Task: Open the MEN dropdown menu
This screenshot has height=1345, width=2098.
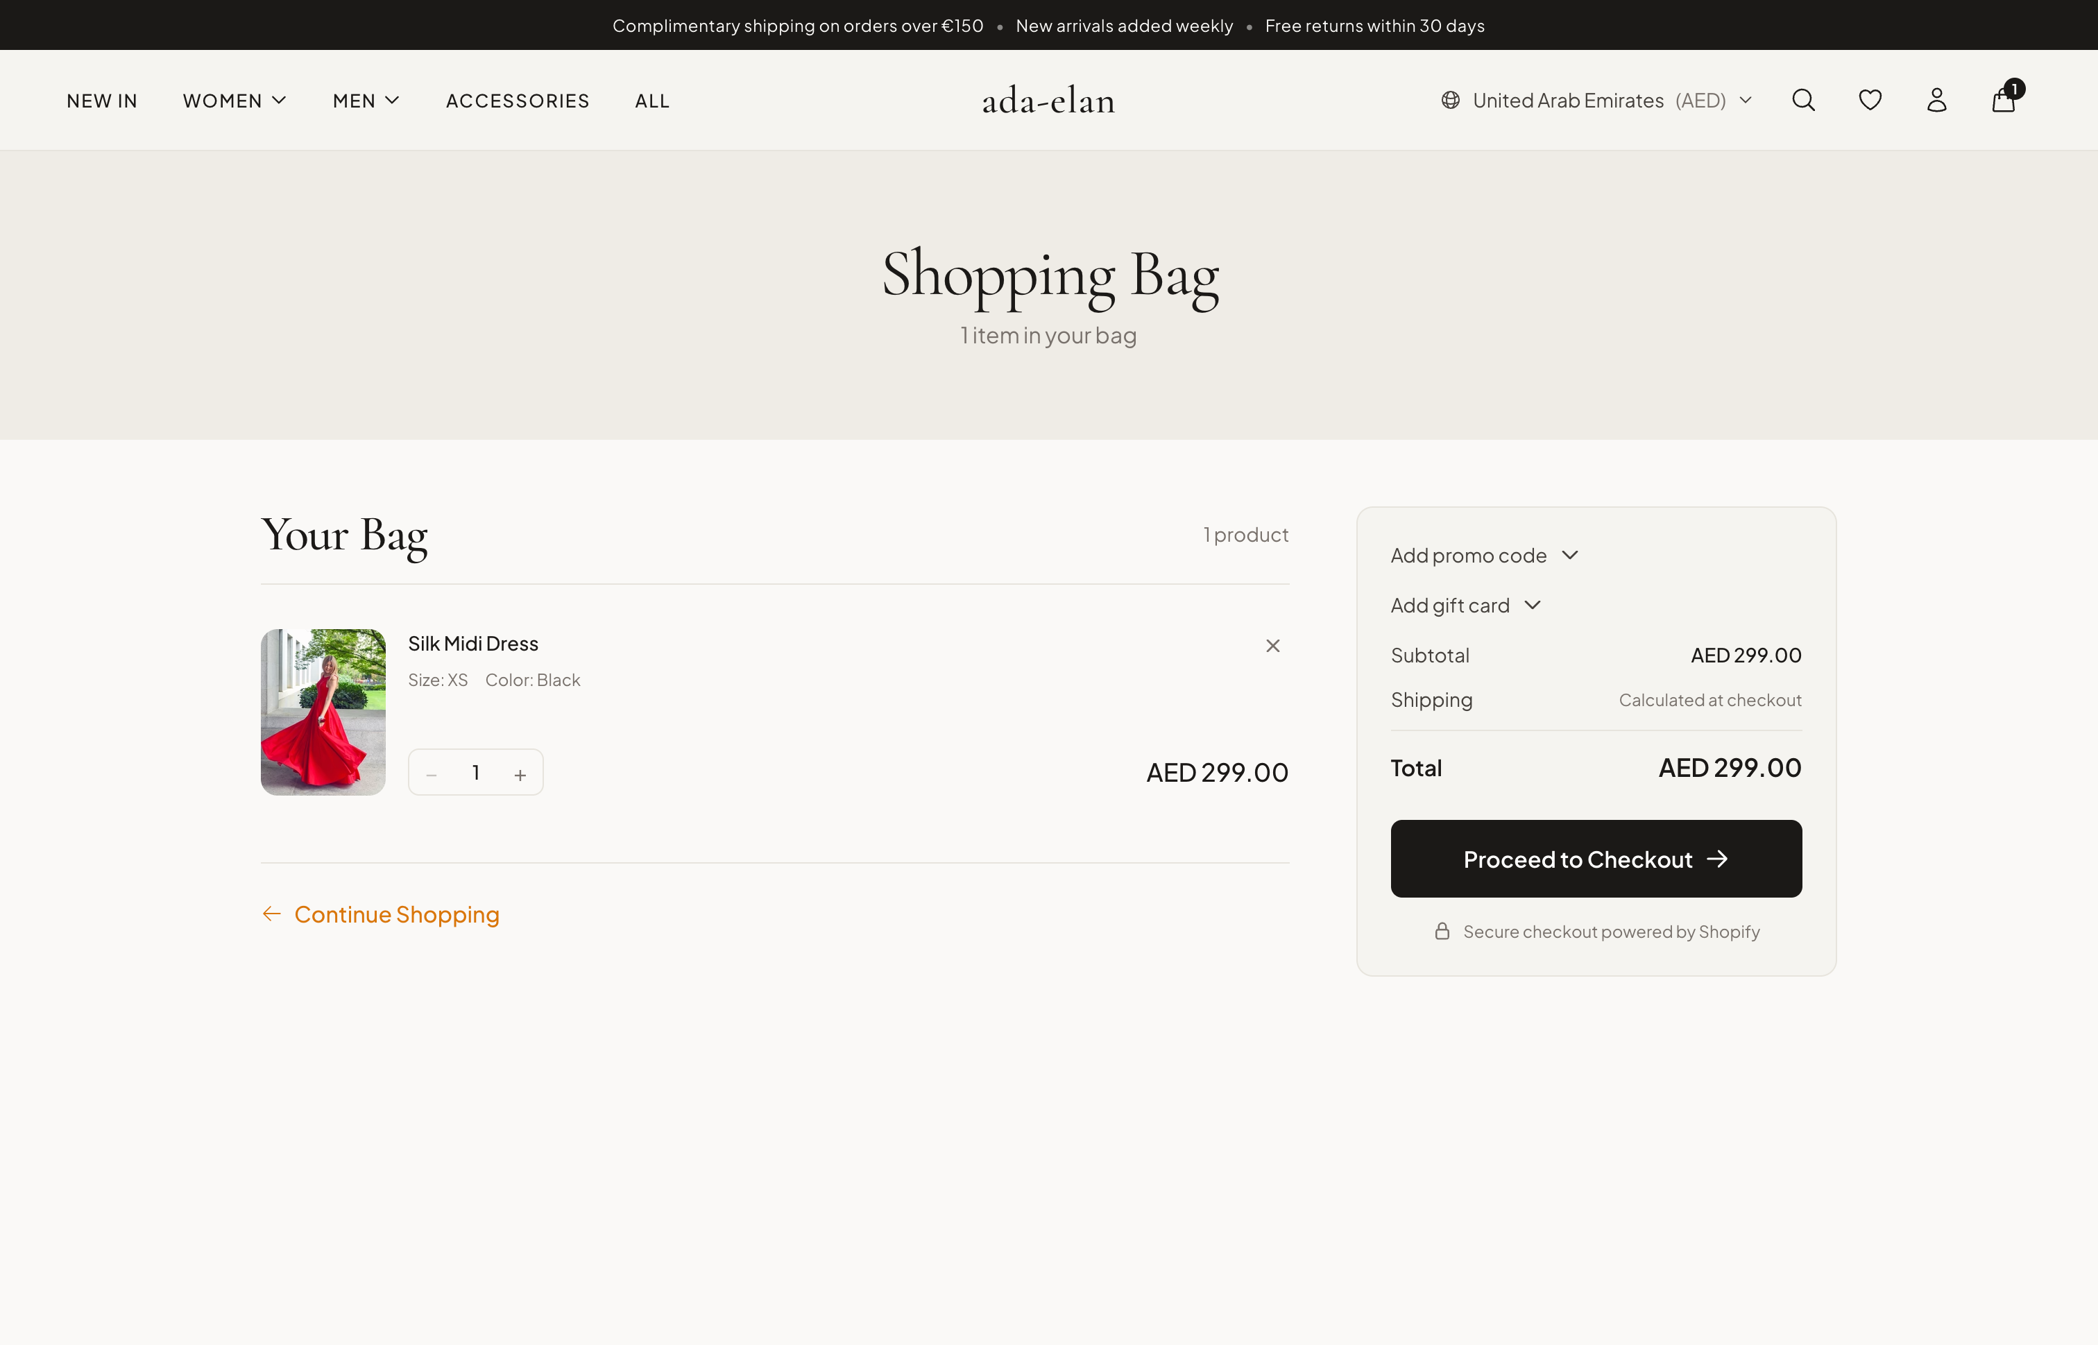Action: pos(364,100)
